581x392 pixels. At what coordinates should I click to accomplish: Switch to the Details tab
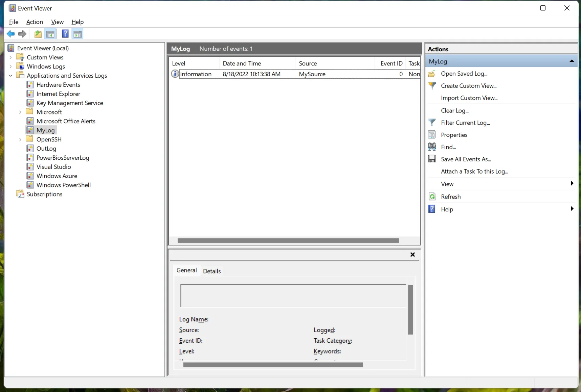click(212, 271)
